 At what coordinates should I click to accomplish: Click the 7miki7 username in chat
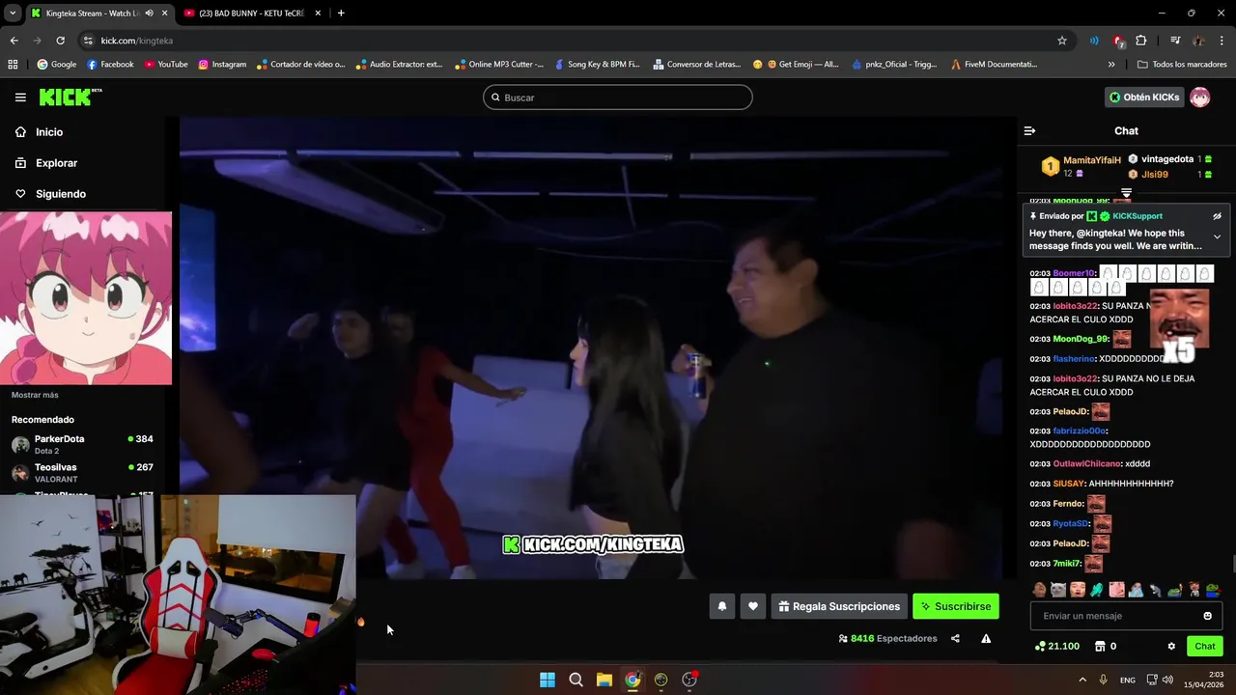tap(1066, 564)
